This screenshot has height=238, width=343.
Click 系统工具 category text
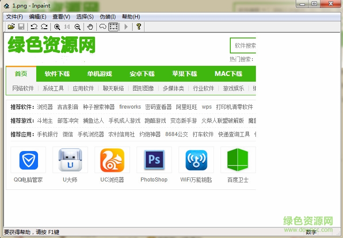[53, 88]
